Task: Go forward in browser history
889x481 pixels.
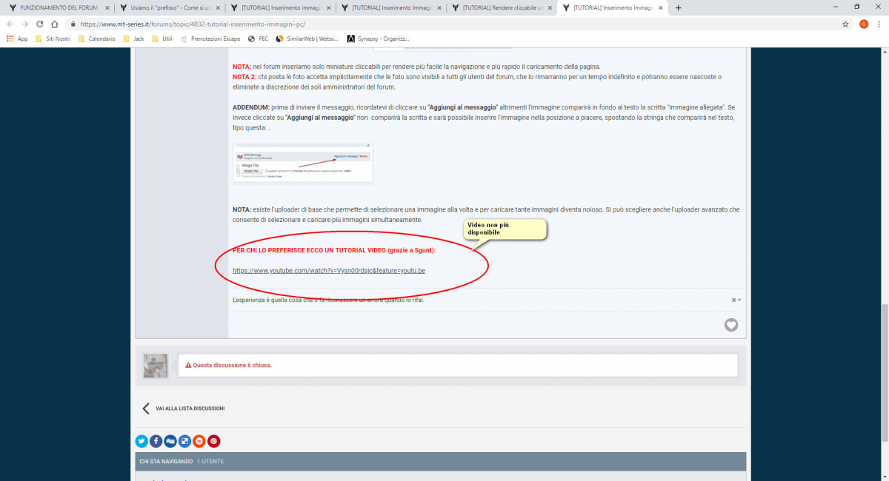Action: [25, 24]
